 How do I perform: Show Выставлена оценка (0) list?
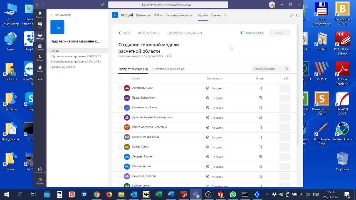(x=169, y=69)
